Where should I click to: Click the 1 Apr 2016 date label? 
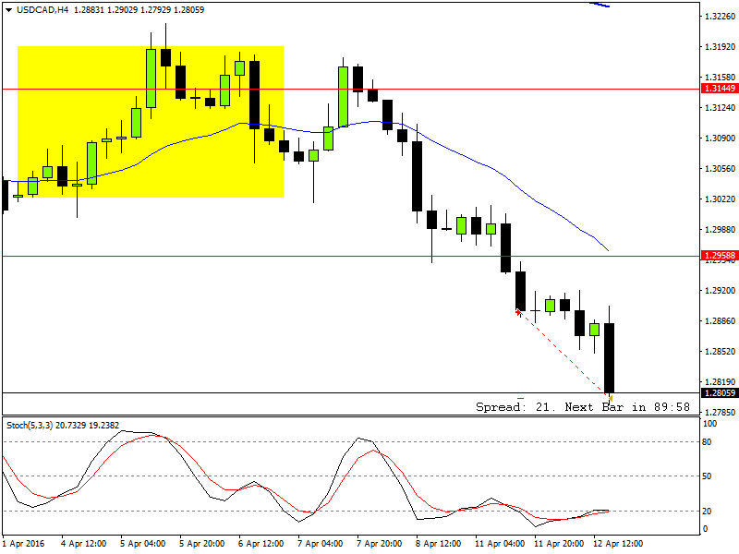(24, 544)
